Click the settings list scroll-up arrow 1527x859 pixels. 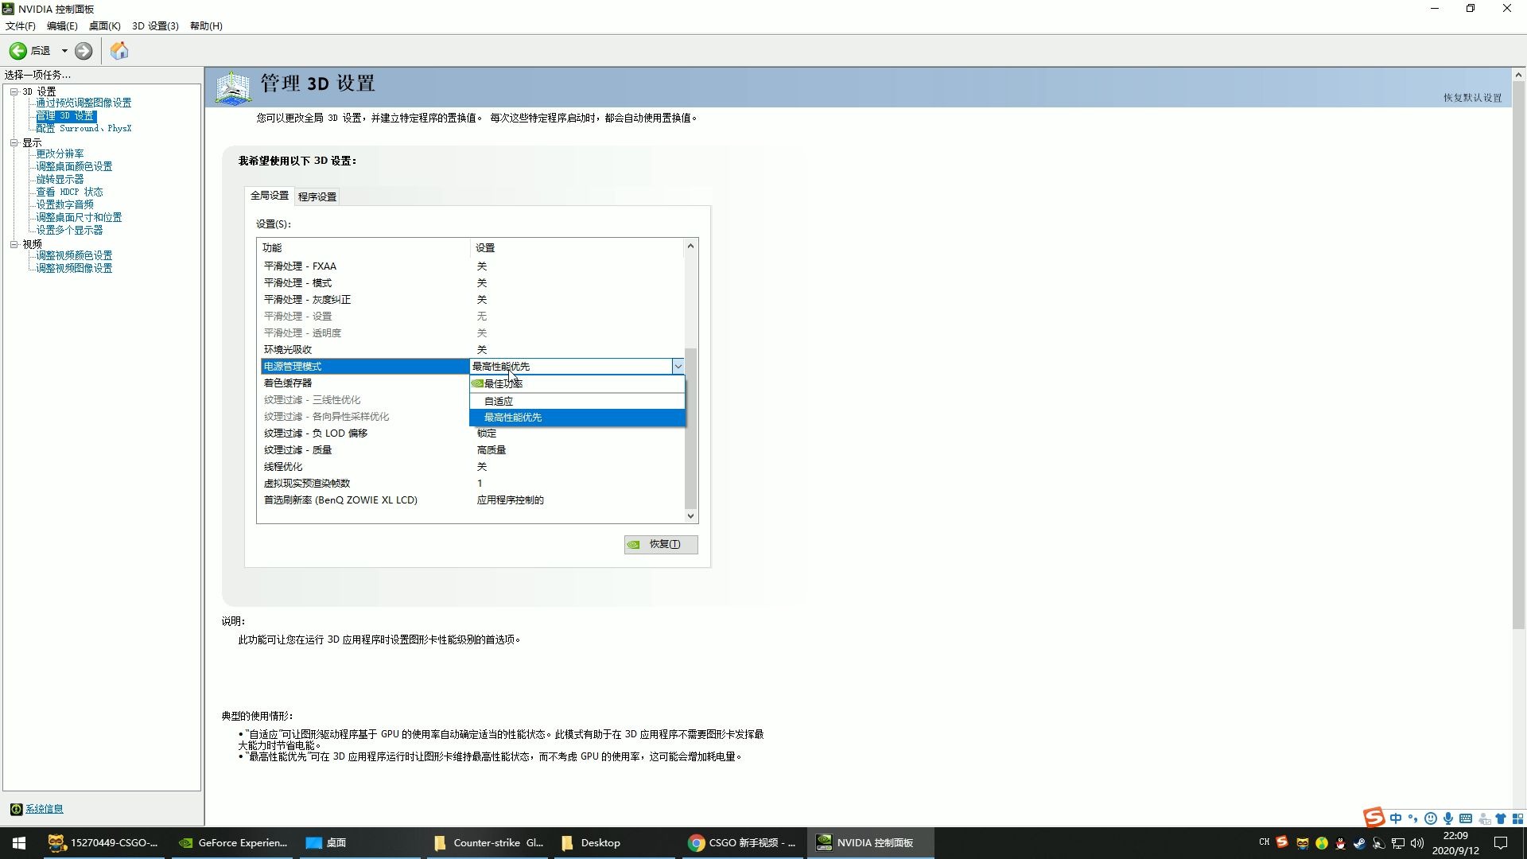coord(690,246)
